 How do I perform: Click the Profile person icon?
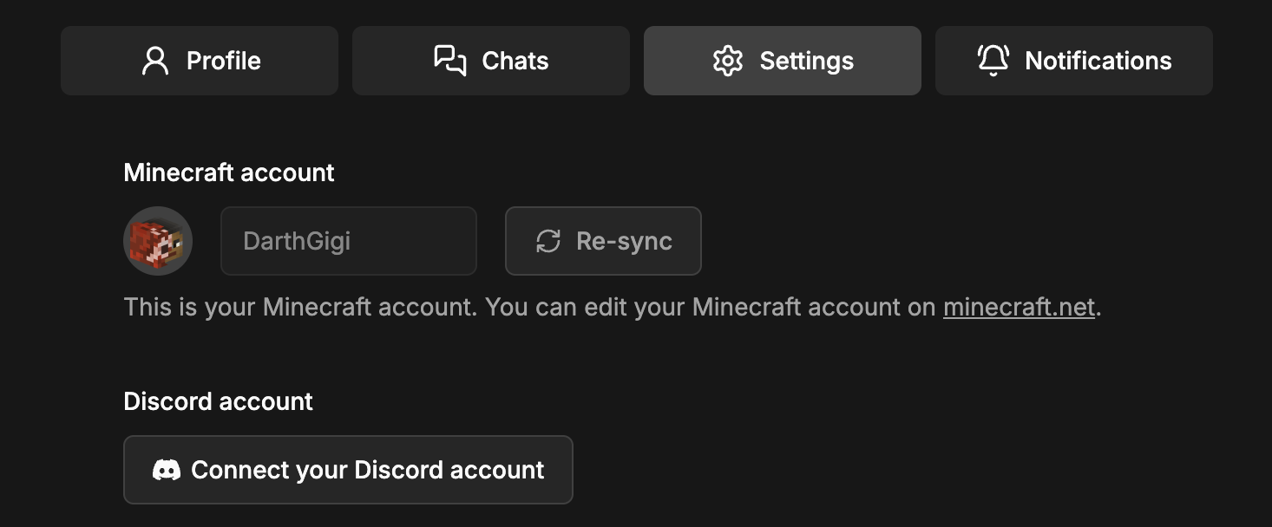pyautogui.click(x=155, y=60)
